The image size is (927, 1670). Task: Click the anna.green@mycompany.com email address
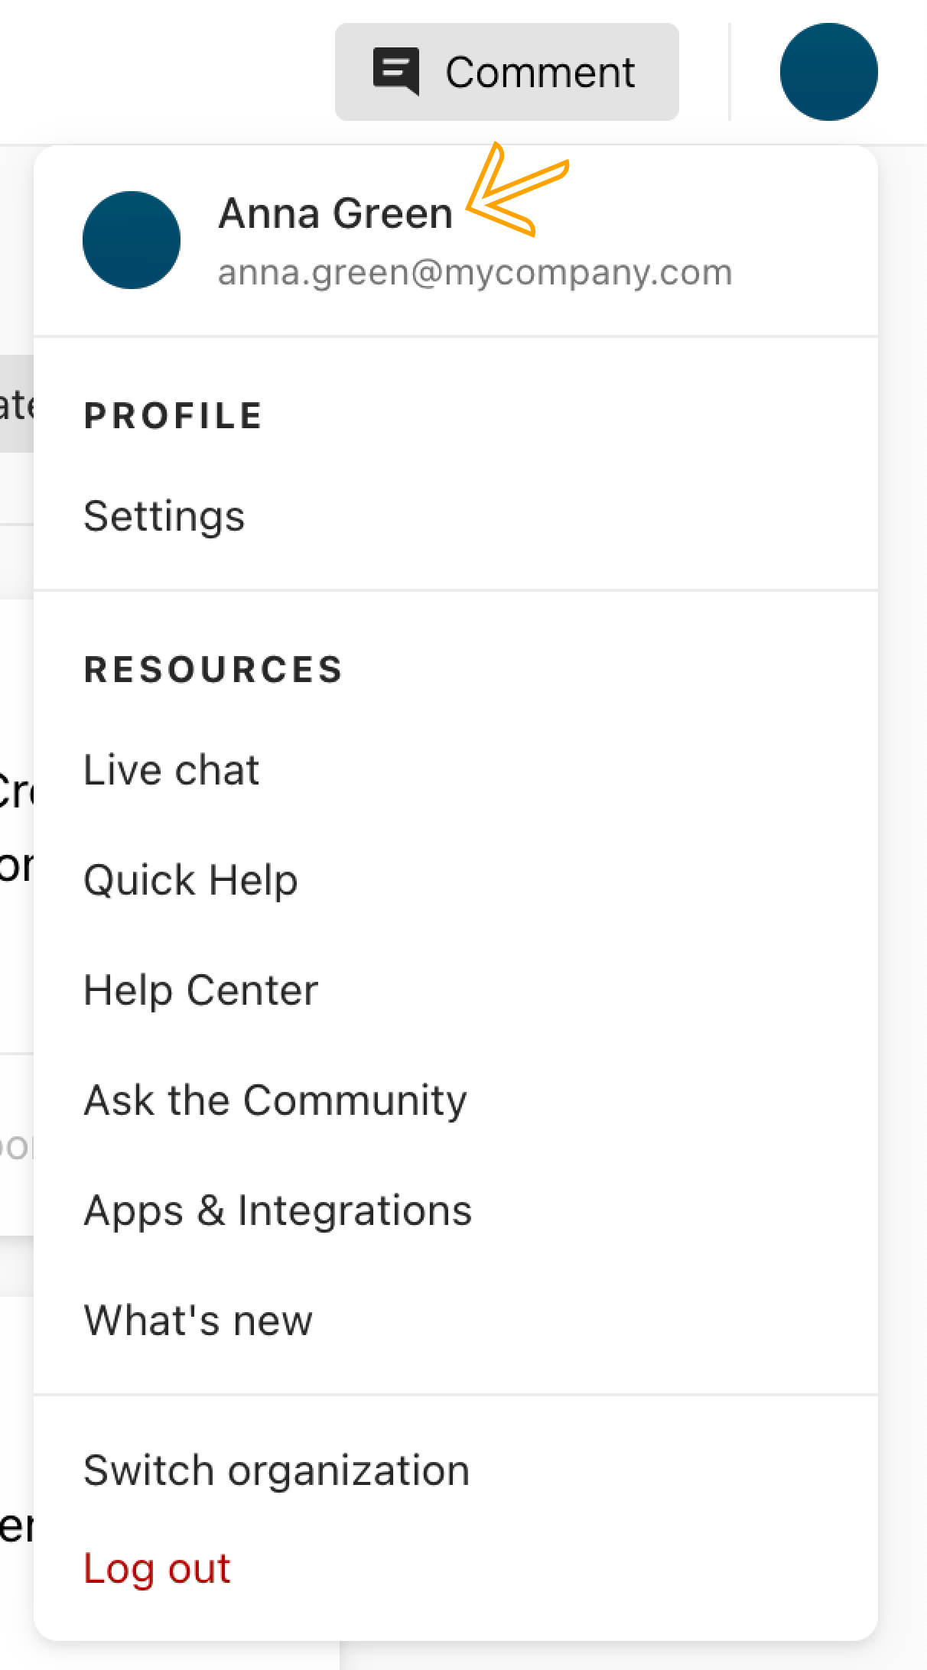click(x=475, y=273)
